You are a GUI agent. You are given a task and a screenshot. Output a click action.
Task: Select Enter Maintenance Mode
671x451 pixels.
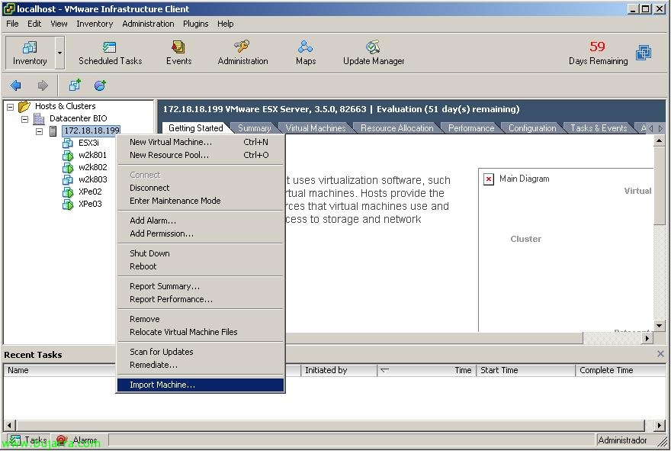pyautogui.click(x=201, y=201)
